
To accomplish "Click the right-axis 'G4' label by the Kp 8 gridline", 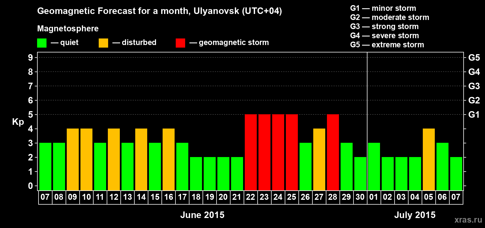I will point(474,72).
